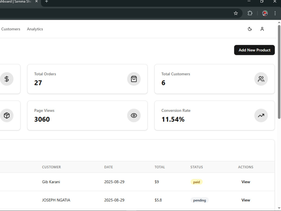The height and width of the screenshot is (211, 281).
Task: Click the paid status badge
Action: pos(196,182)
